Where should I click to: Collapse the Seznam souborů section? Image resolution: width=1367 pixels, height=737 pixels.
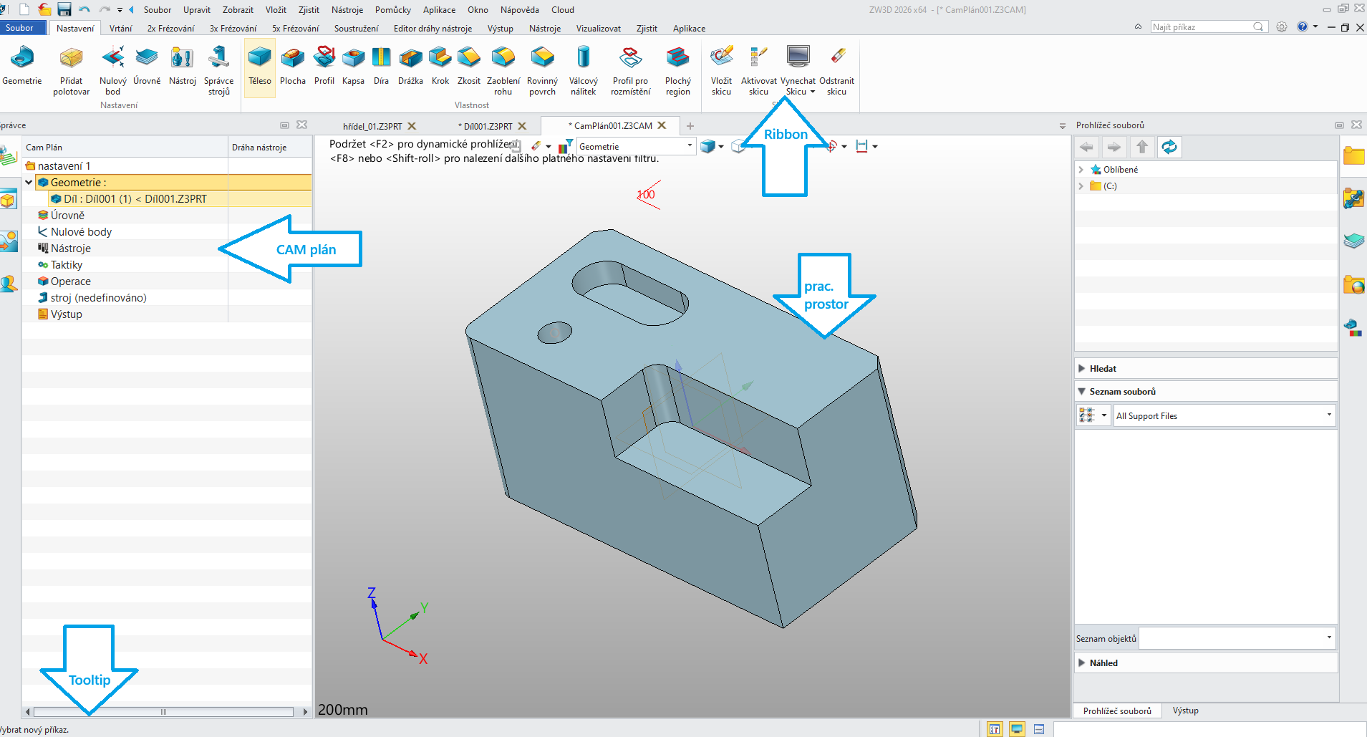(1082, 392)
